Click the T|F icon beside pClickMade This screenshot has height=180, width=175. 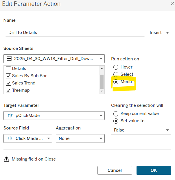(x=10, y=116)
